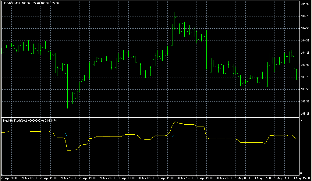Viewport: 312px width, 181px height.
Task: Click the indicator scale value 0
Action: tap(301, 173)
